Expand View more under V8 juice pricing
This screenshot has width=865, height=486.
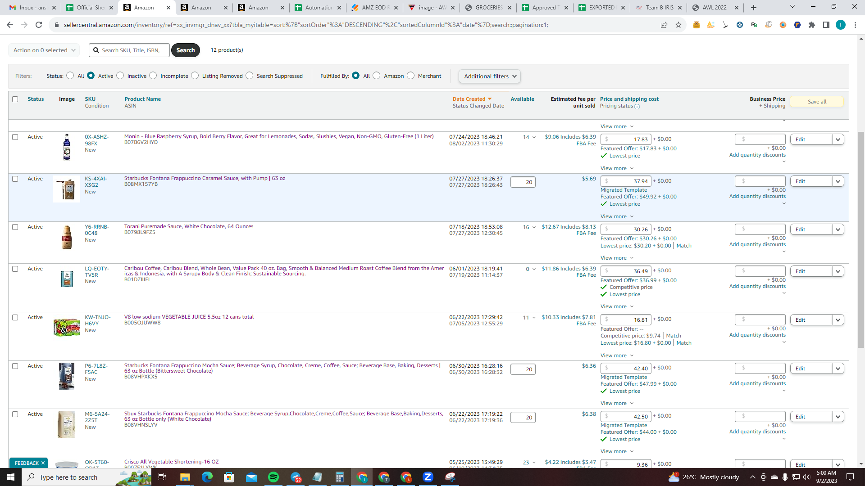coord(617,355)
